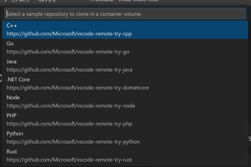Click the vscode-remote-try-php URL
The width and height of the screenshot is (251, 167).
pyautogui.click(x=69, y=124)
